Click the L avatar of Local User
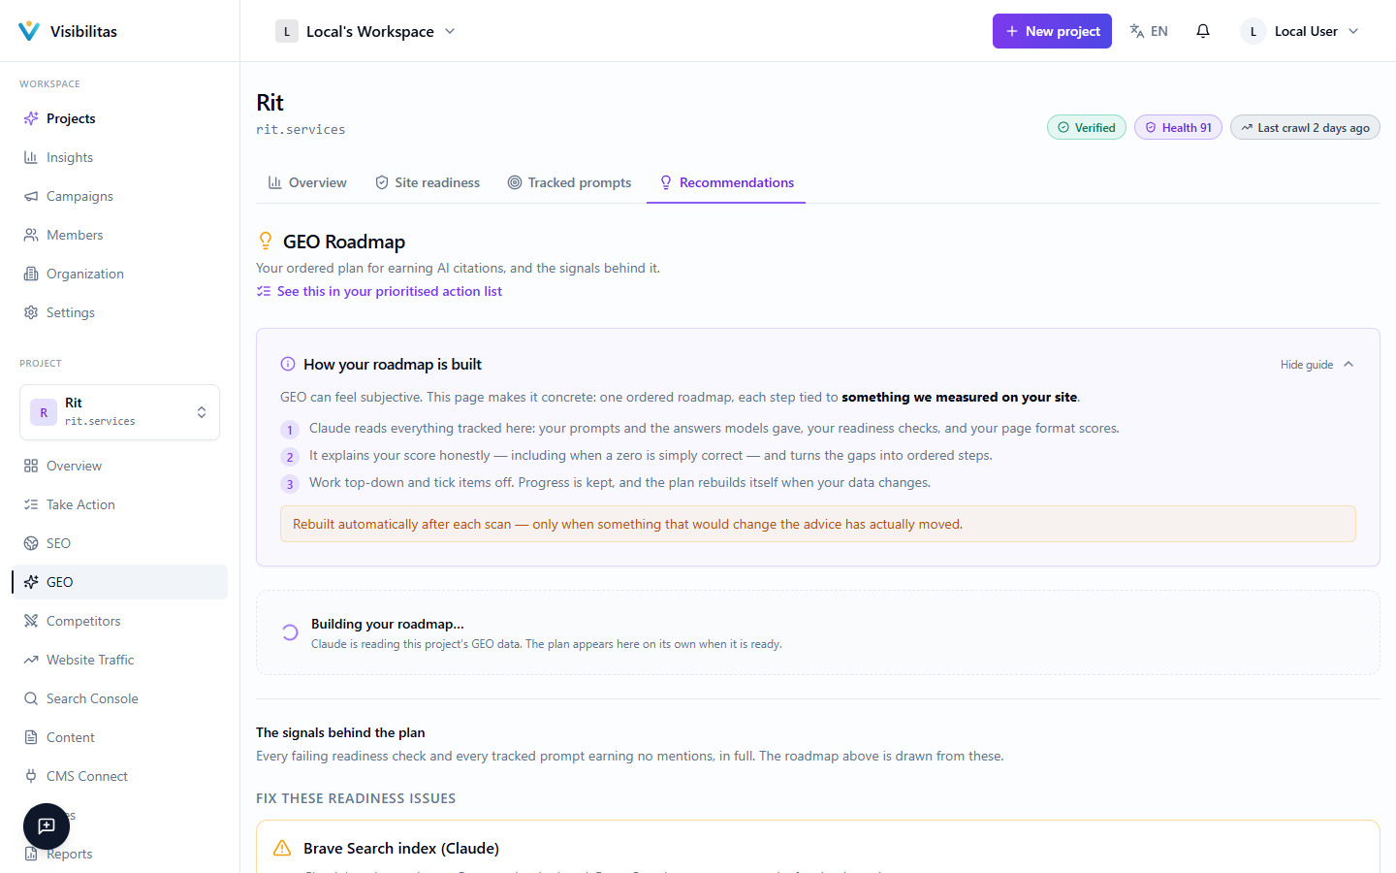1396x873 pixels. [x=1253, y=31]
